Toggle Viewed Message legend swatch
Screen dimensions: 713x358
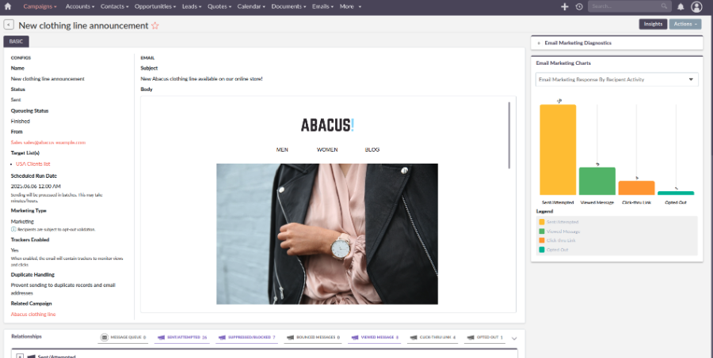coord(542,232)
